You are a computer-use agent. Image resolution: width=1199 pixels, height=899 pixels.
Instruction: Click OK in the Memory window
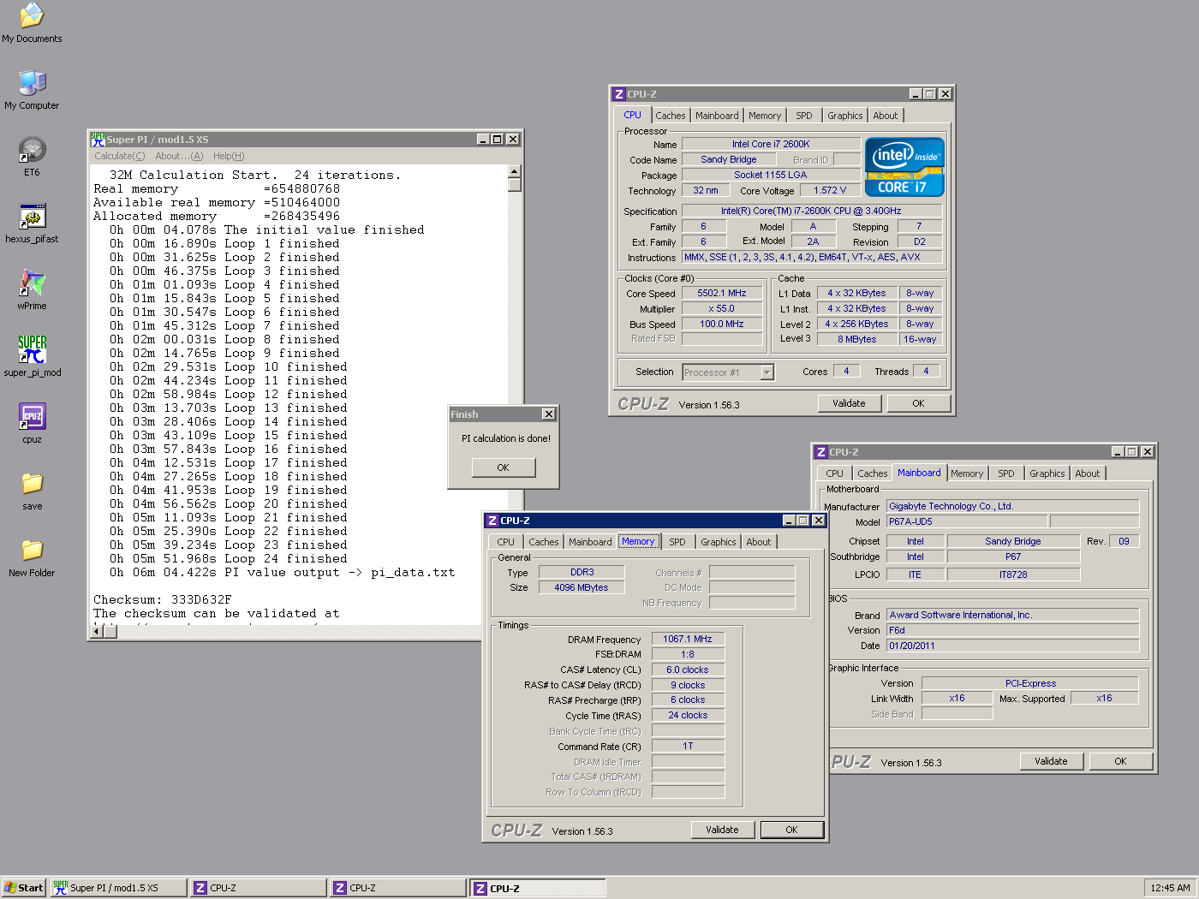[791, 830]
